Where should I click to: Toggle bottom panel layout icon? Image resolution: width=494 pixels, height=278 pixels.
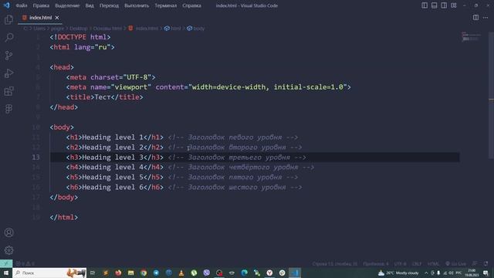434,5
